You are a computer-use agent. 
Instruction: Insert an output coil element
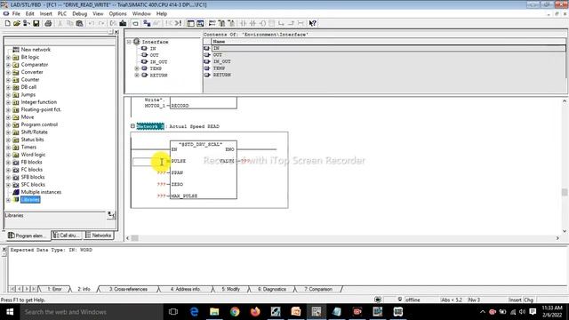(x=262, y=23)
